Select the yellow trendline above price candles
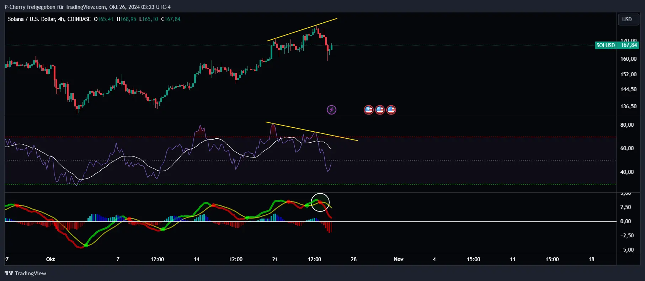Image resolution: width=645 pixels, height=281 pixels. [302, 29]
